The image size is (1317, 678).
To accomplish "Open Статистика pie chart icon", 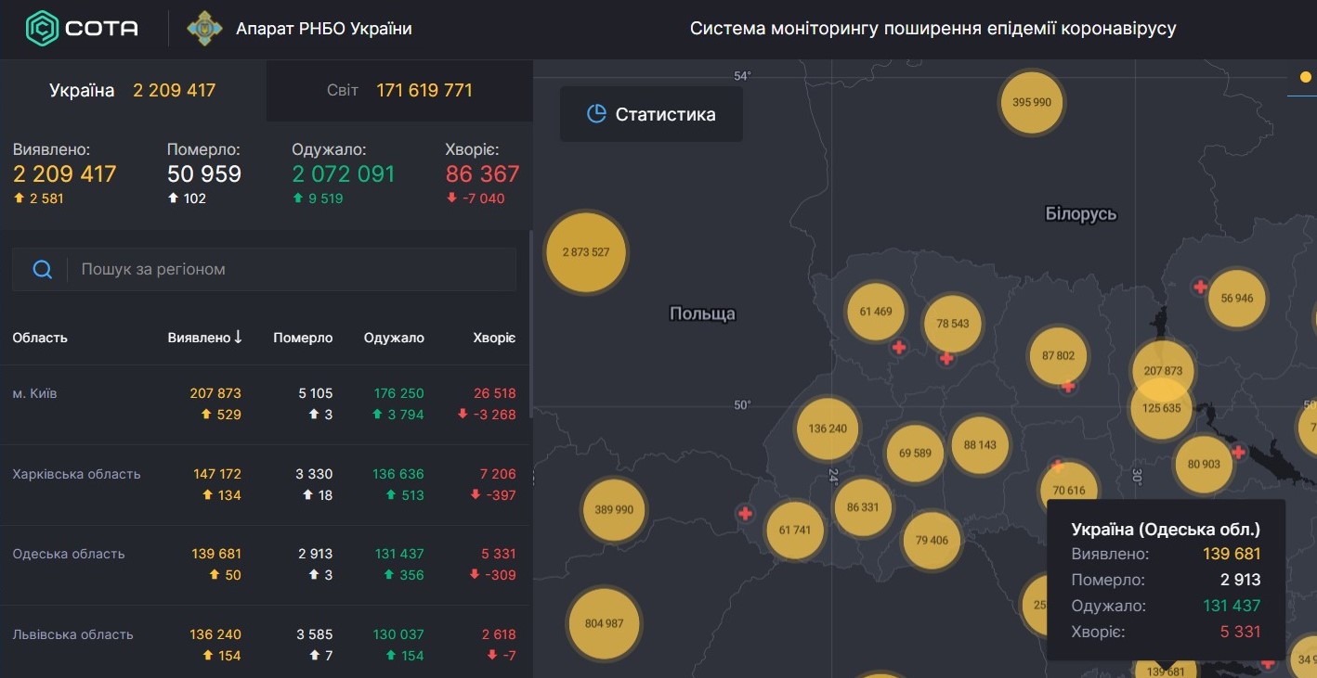I will [x=596, y=114].
